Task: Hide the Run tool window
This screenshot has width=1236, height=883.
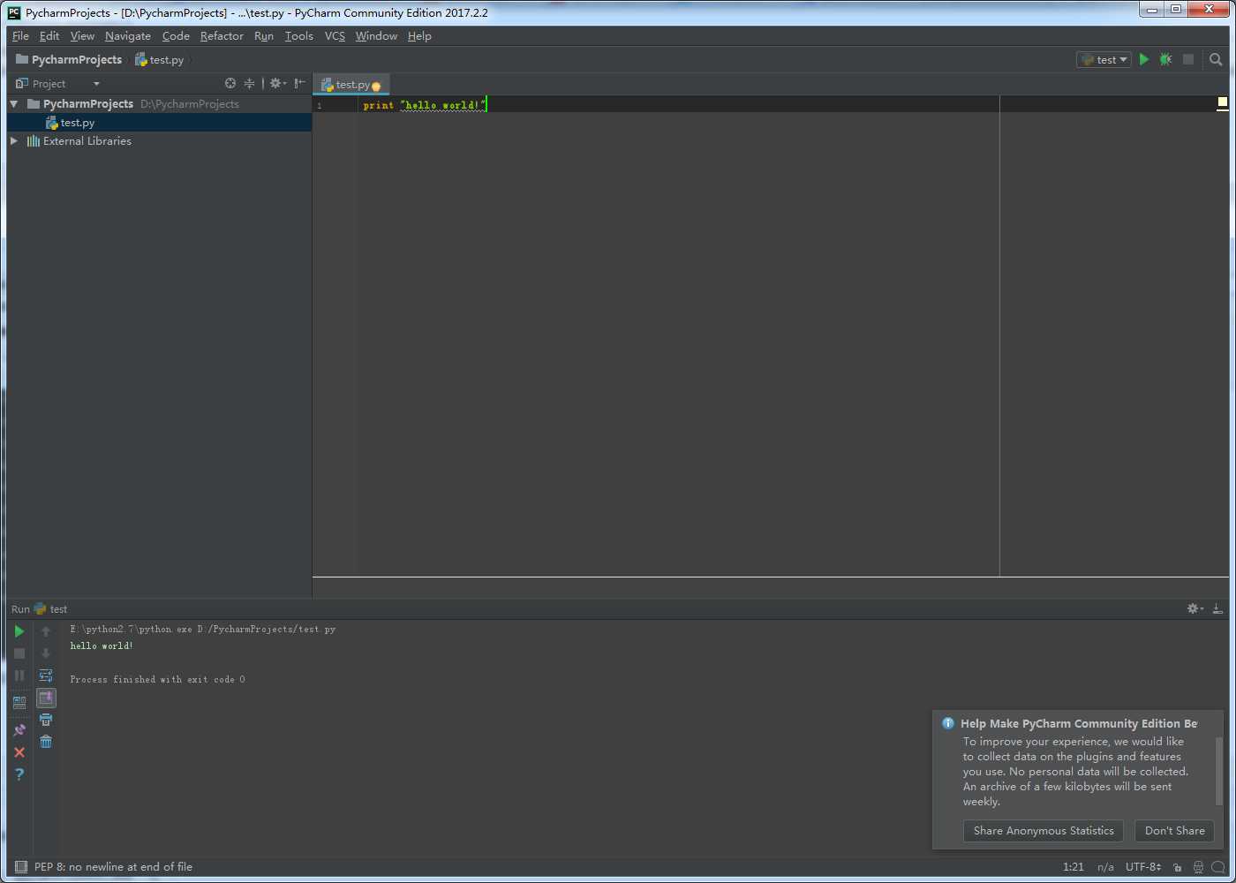Action: tap(1217, 608)
